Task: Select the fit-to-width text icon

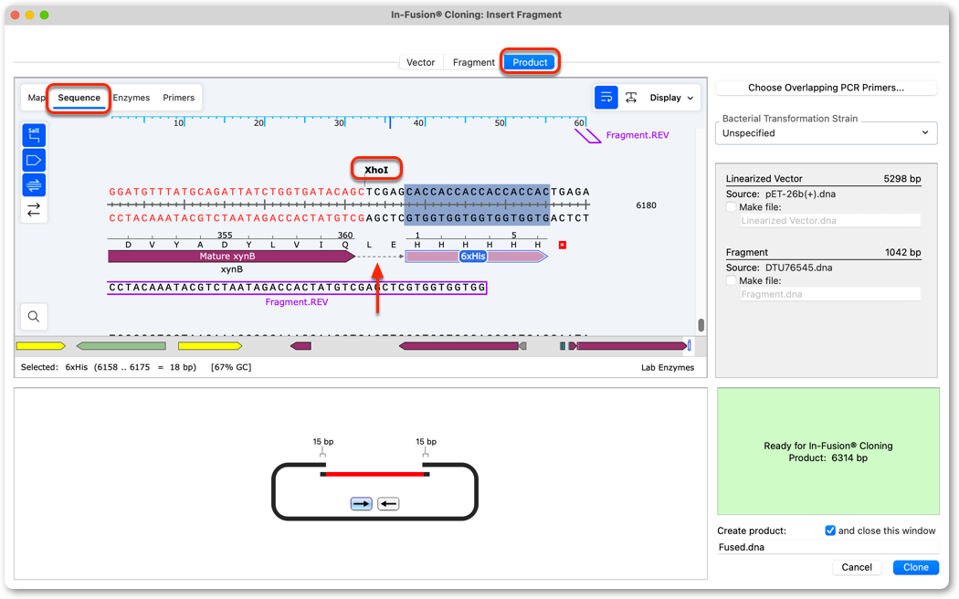Action: coord(631,97)
